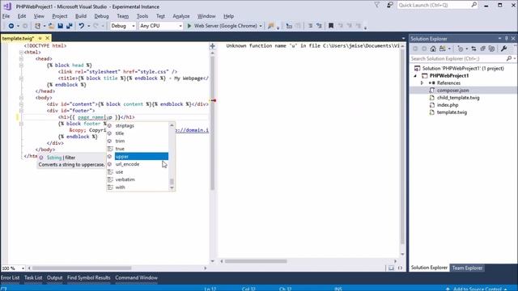This screenshot has height=291, width=518.
Task: Open dropdown arrow next to Web Server button
Action: [x=261, y=26]
